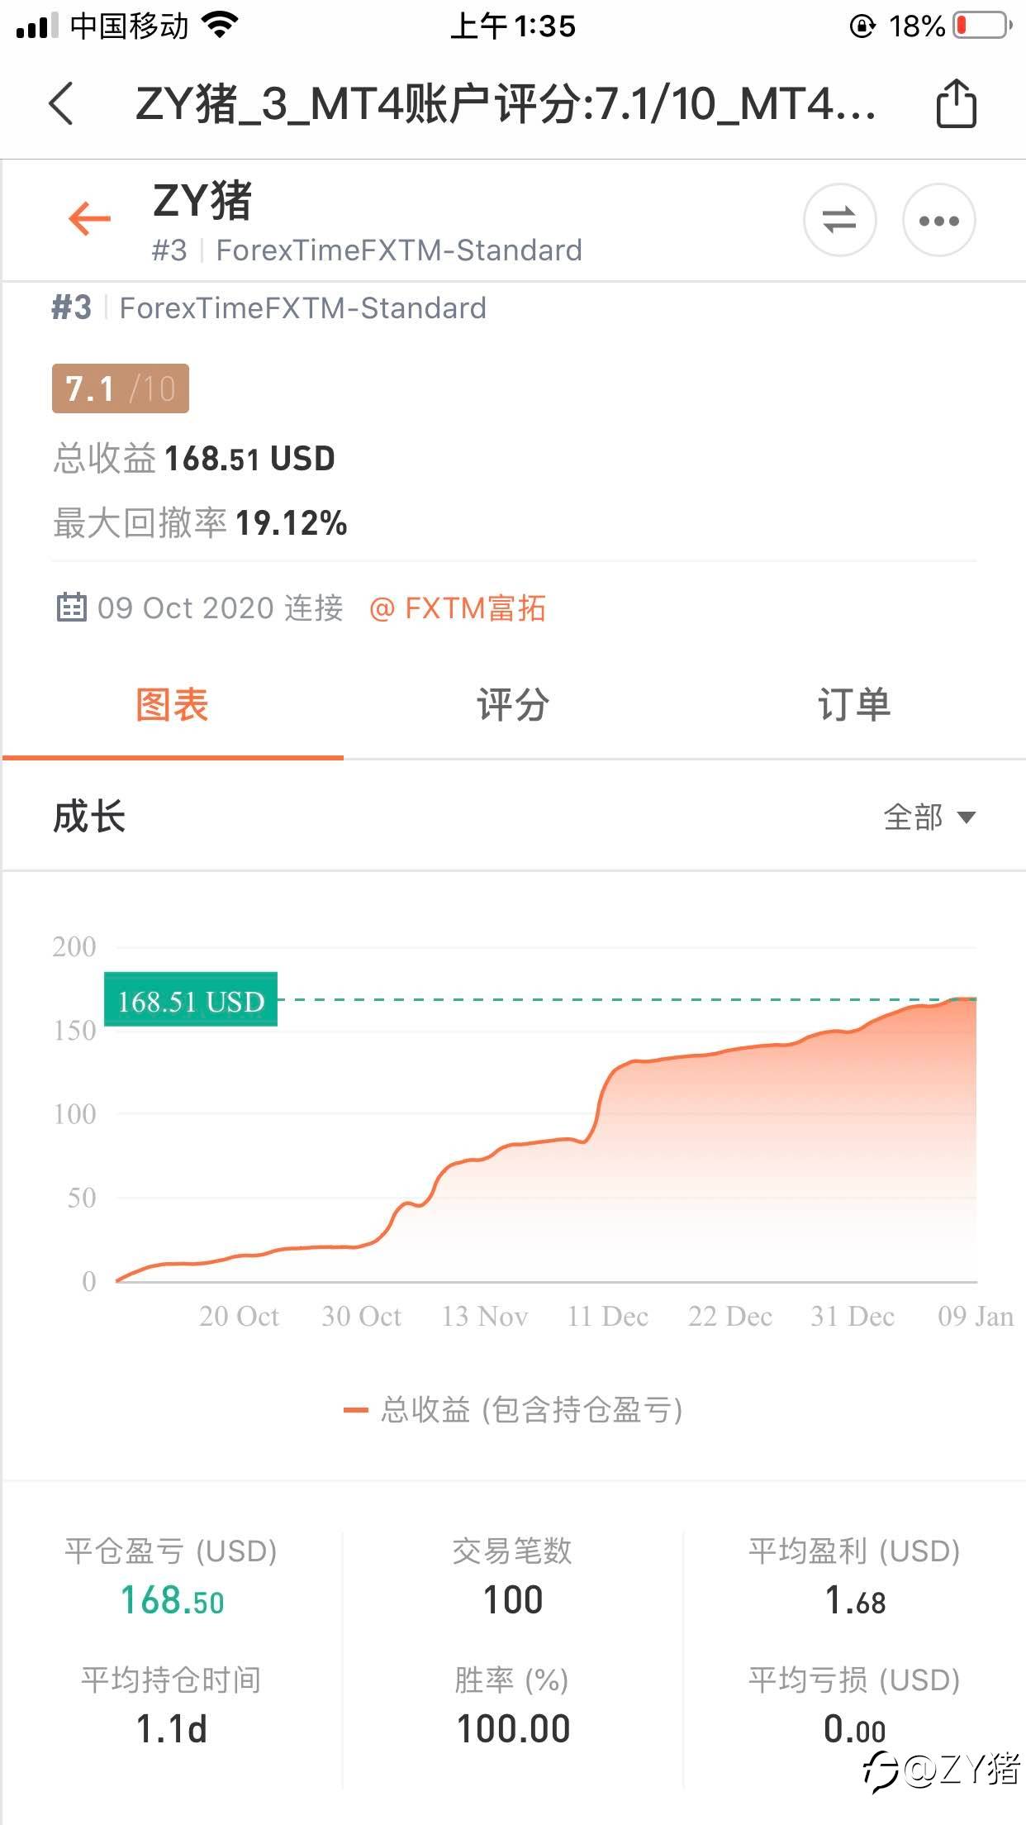Tap the 平仓盈亏 168.50 value
1026x1825 pixels.
tap(172, 1601)
